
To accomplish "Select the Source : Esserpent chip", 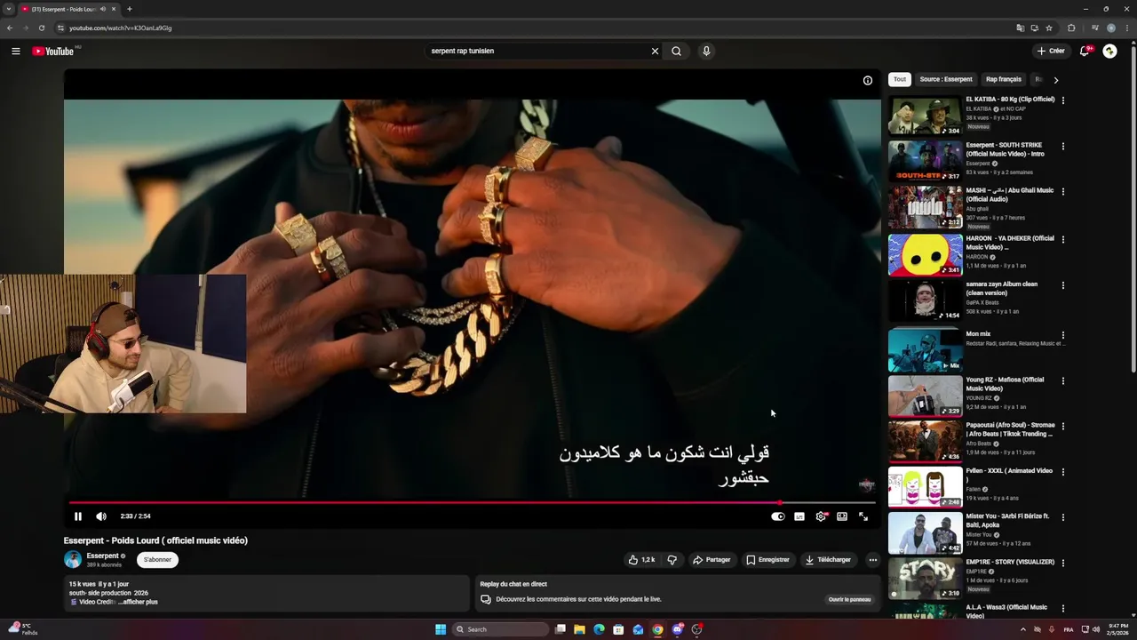I will click(946, 79).
